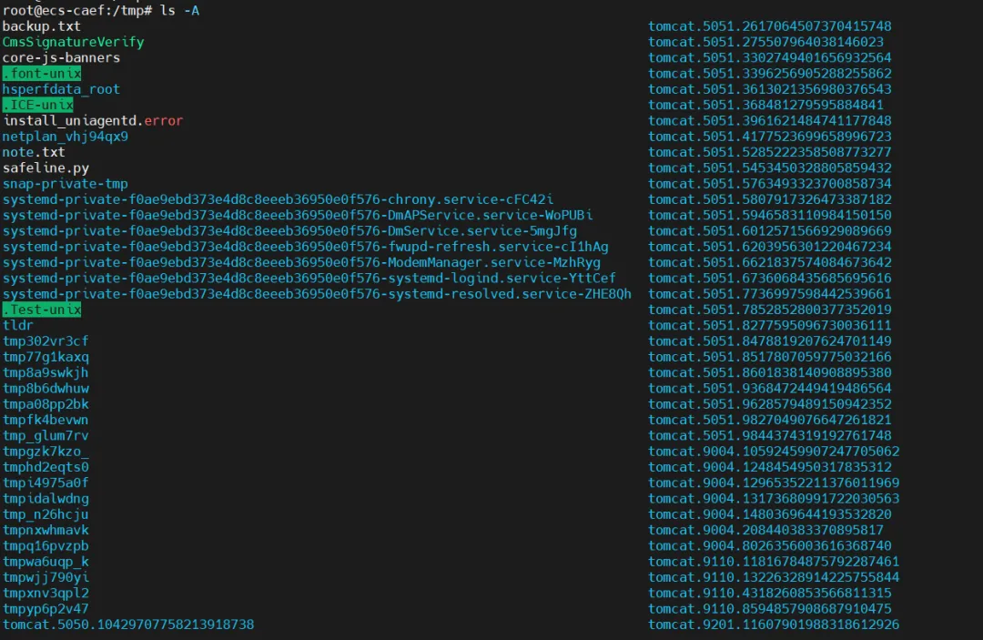The width and height of the screenshot is (983, 640).
Task: Select the CmsSignatureVerify executable name
Action: click(73, 42)
